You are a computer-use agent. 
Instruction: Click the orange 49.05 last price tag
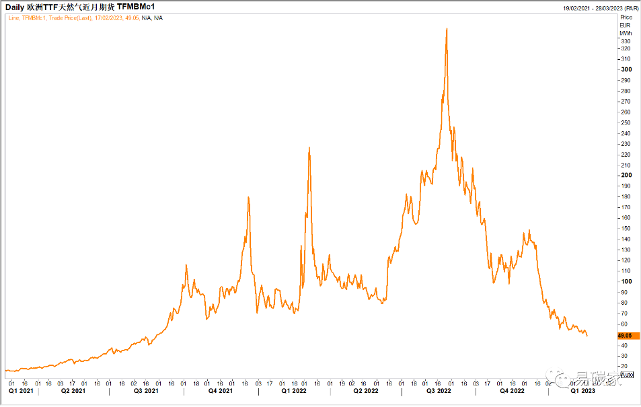point(626,335)
